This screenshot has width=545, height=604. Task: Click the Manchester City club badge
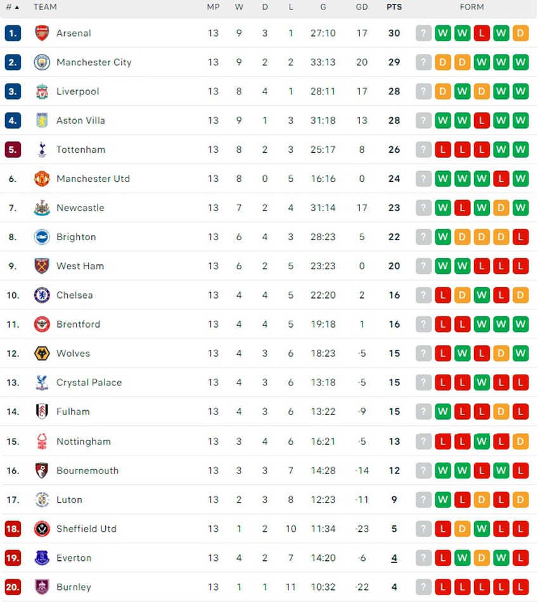point(42,62)
